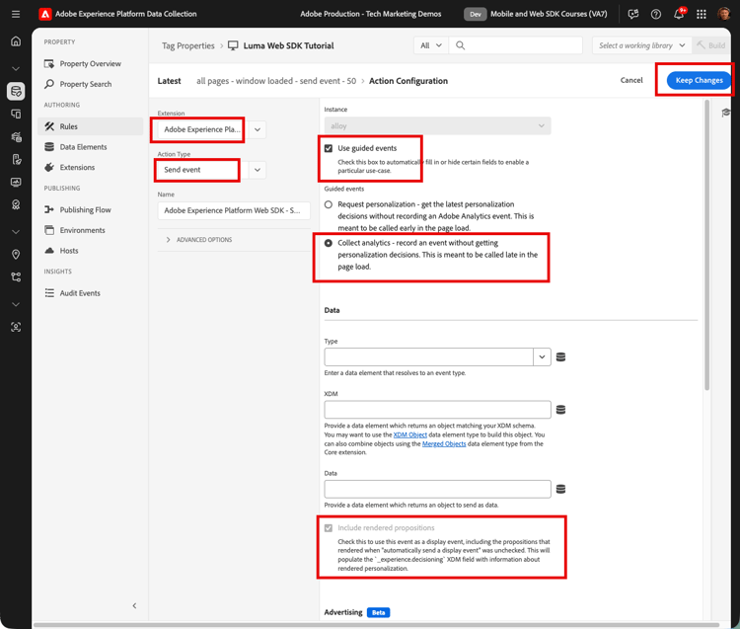The image size is (740, 629).
Task: Open the All search filter dropdown
Action: point(431,45)
